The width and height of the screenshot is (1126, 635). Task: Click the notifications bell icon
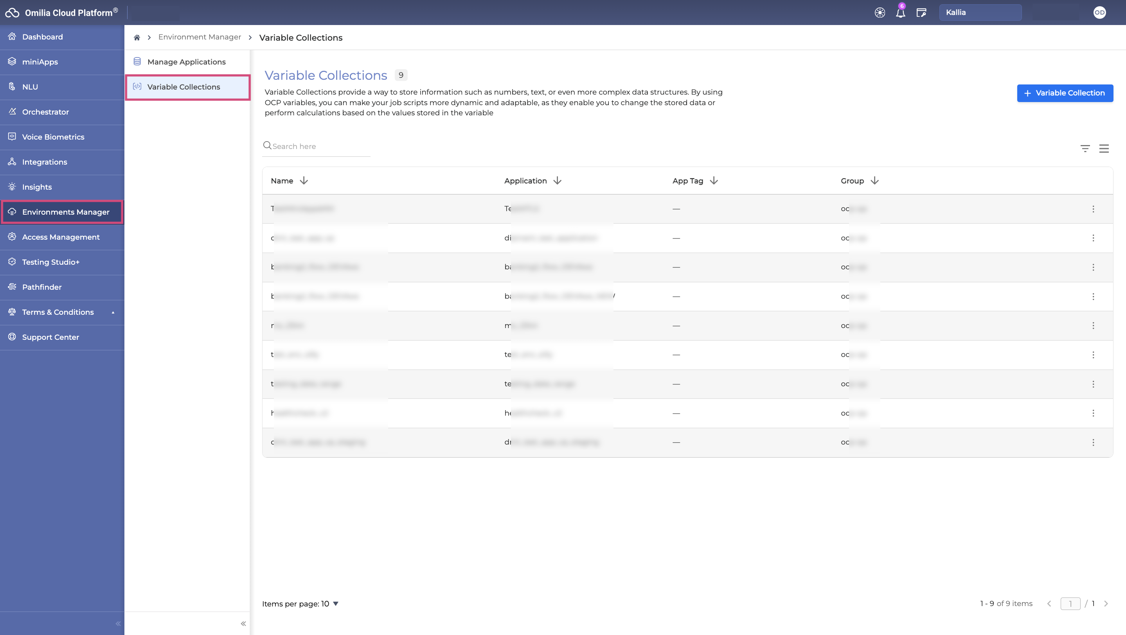pyautogui.click(x=900, y=13)
